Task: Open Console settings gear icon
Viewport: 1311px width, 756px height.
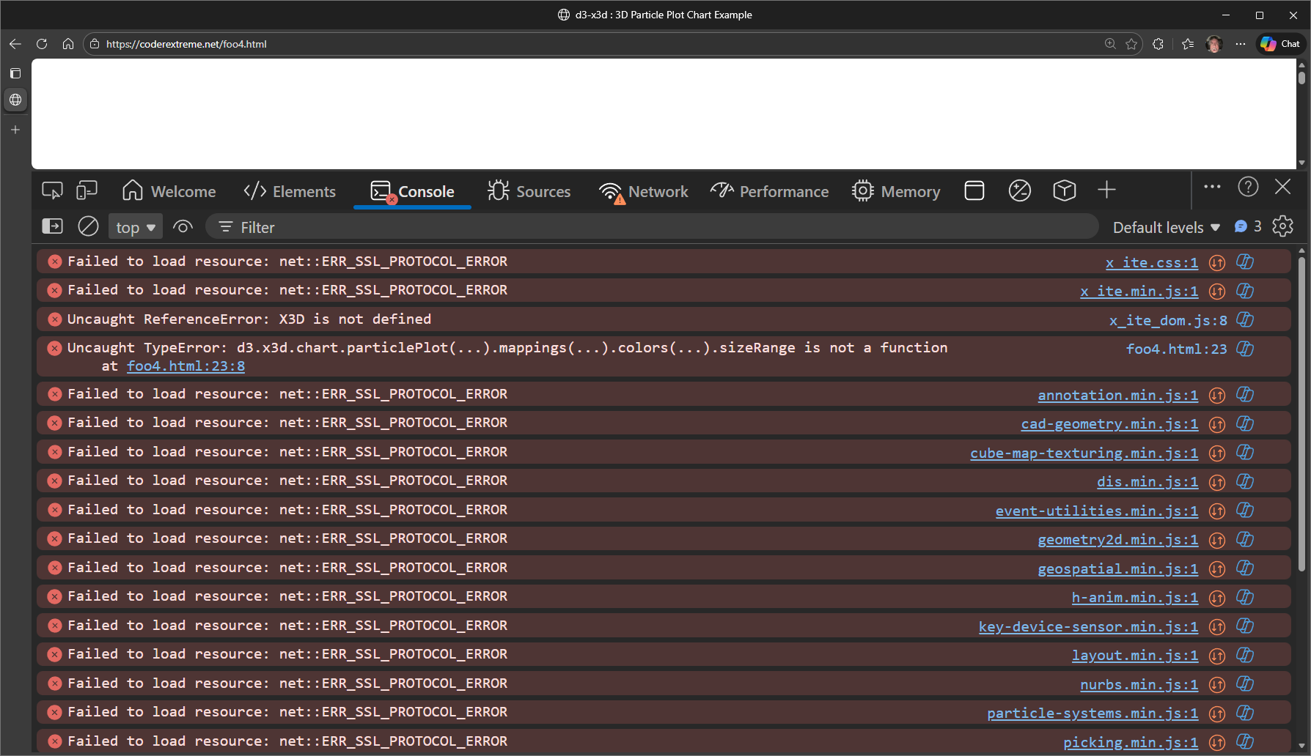Action: tap(1282, 226)
